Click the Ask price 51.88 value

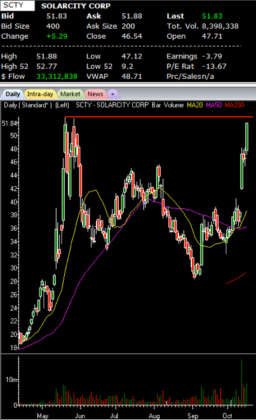[131, 16]
